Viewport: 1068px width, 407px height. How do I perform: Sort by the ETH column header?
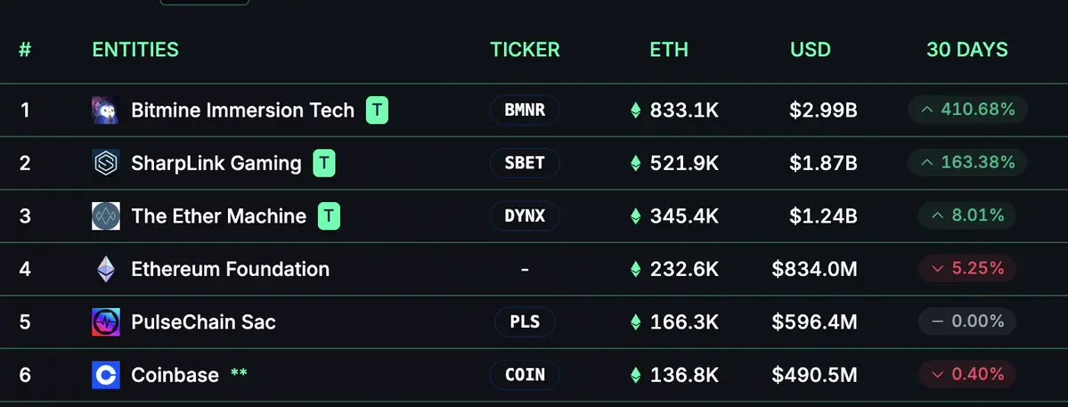click(669, 50)
